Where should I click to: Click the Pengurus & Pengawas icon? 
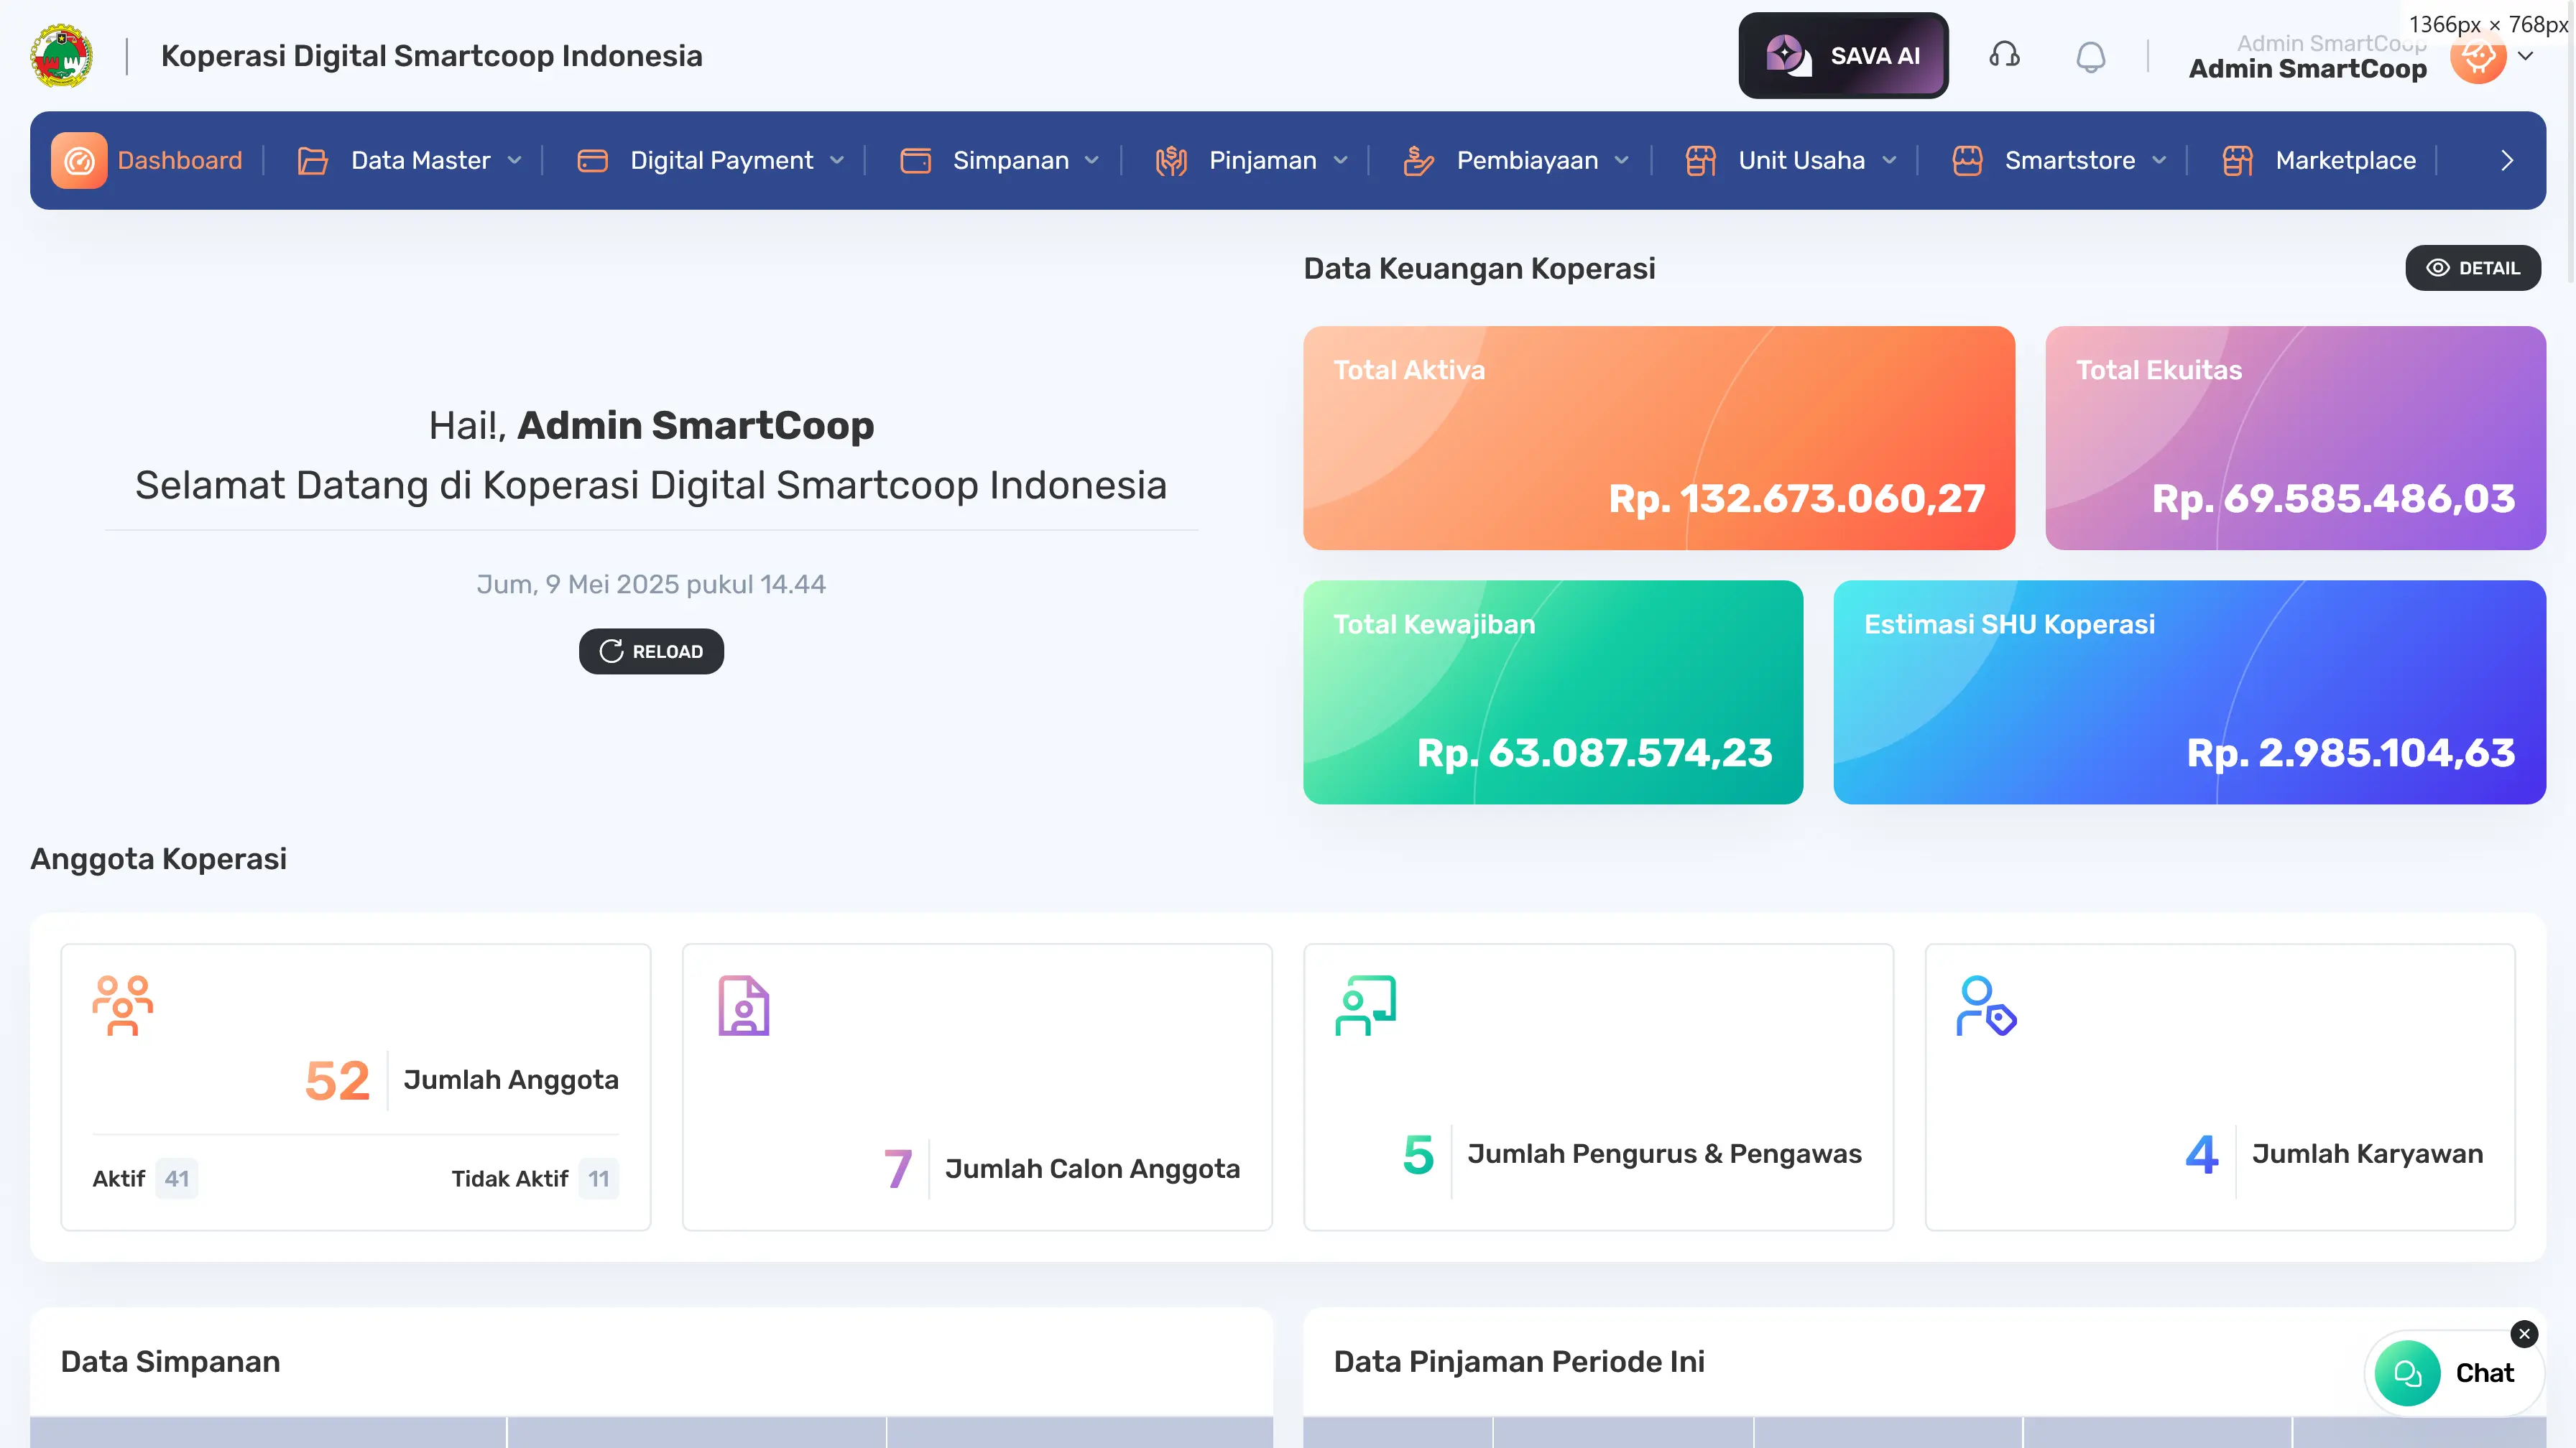[x=1366, y=1006]
